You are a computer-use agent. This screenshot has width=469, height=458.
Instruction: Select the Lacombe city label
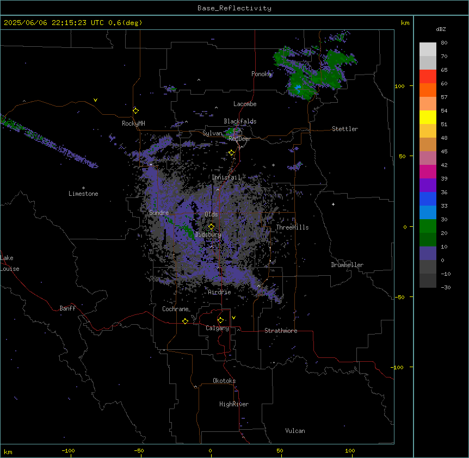(x=245, y=104)
